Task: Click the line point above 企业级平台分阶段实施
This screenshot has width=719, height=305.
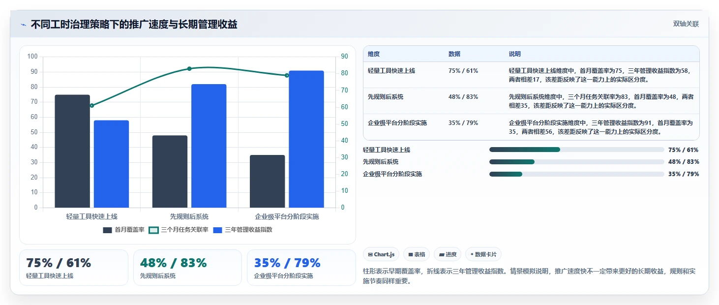Action: coord(287,75)
